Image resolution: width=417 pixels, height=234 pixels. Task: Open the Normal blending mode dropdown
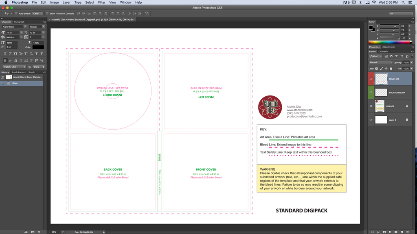tap(380, 63)
